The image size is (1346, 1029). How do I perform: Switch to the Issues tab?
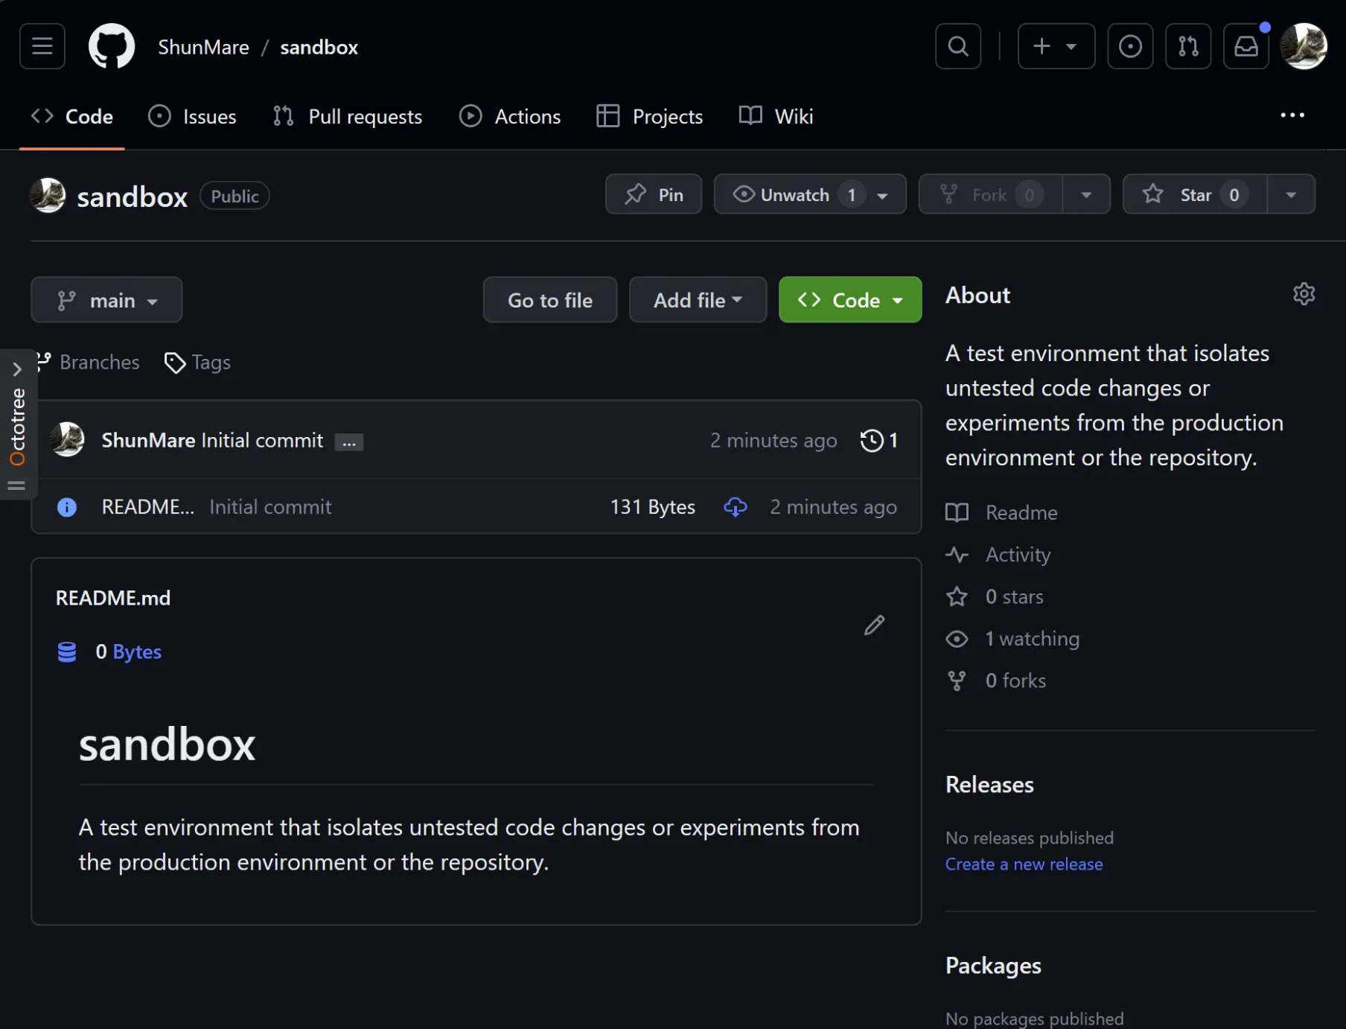tap(192, 116)
